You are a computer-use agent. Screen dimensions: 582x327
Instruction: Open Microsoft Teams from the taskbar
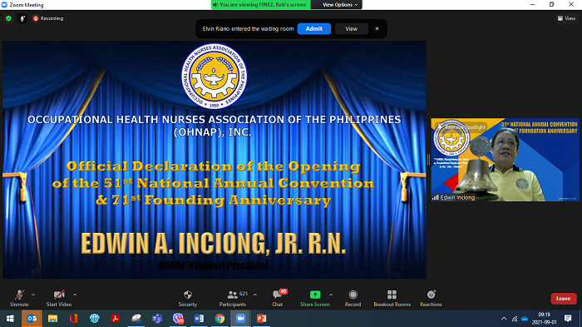(157, 319)
